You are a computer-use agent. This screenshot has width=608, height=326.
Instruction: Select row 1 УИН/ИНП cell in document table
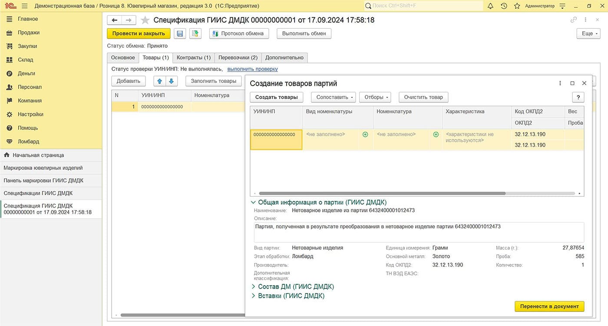(x=164, y=107)
